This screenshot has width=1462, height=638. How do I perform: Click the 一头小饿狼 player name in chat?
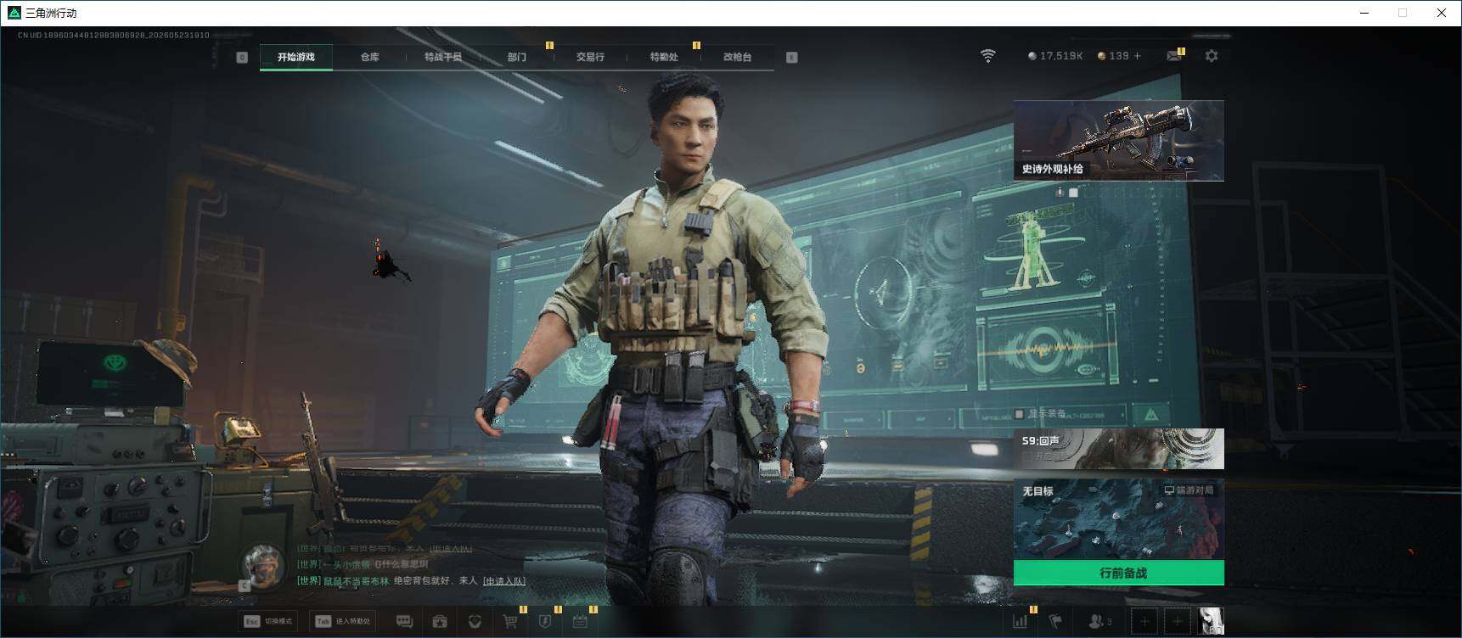click(x=347, y=564)
